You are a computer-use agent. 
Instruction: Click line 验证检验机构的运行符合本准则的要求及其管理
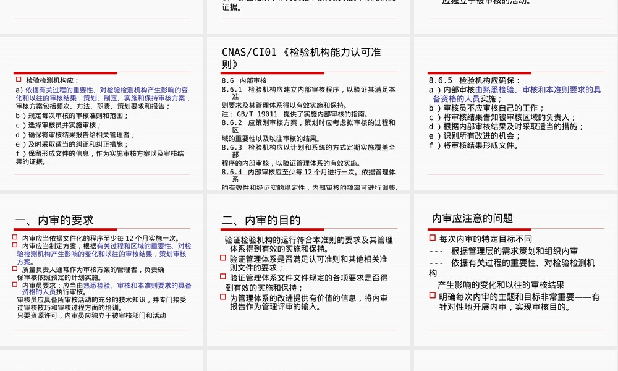tap(309, 240)
